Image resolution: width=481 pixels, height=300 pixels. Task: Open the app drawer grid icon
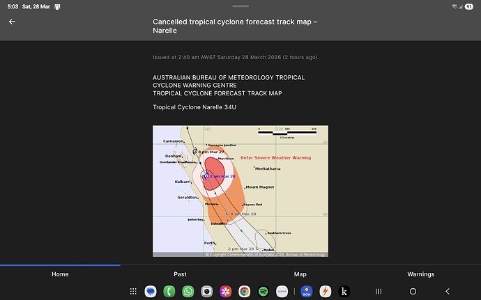point(133,291)
